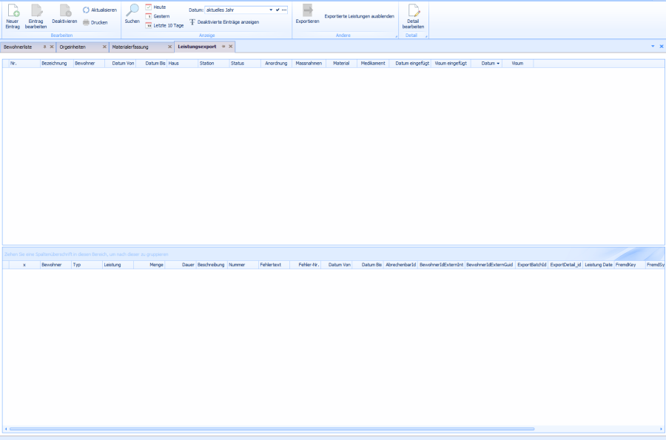Click the Menge column header
This screenshot has width=666, height=440.
tap(149, 265)
